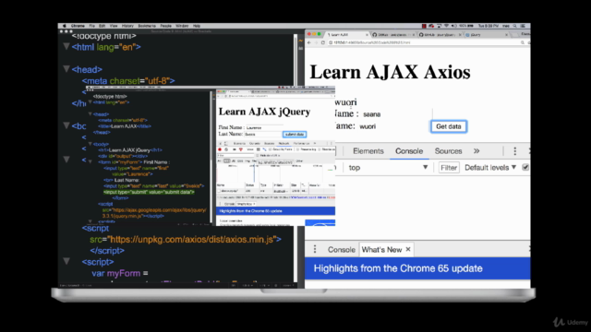This screenshot has width=591, height=332.
Task: Switch to the jQuery browser tab
Action: tap(487, 35)
